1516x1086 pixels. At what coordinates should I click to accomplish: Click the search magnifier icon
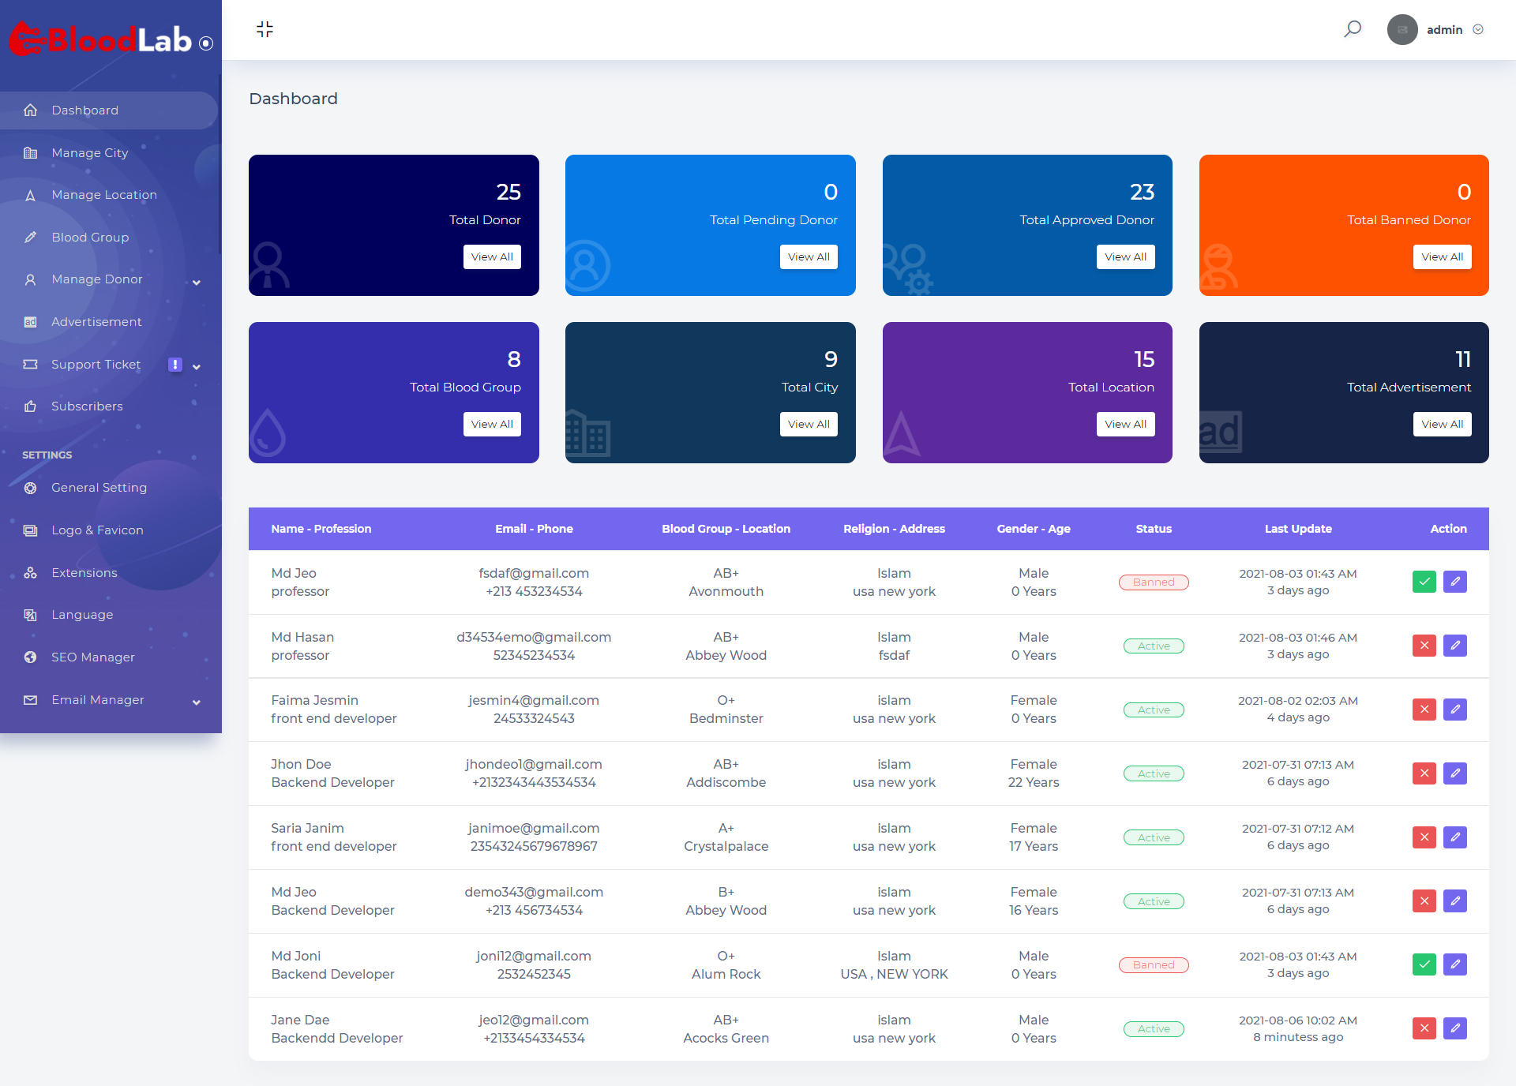pos(1353,29)
